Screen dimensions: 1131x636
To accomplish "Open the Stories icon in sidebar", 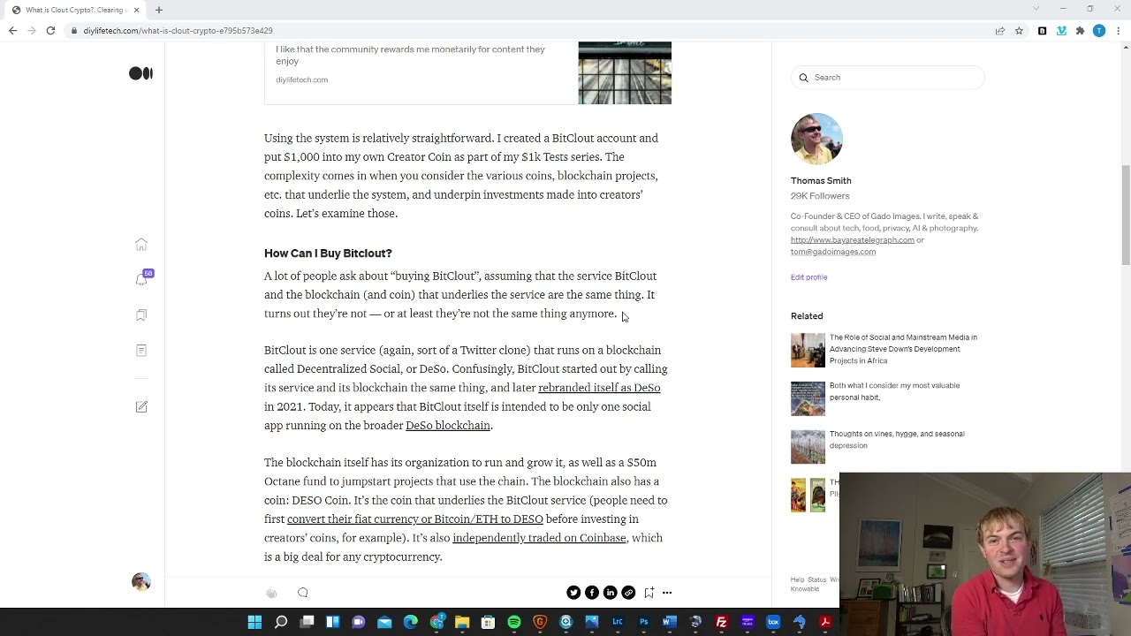I will pos(141,351).
